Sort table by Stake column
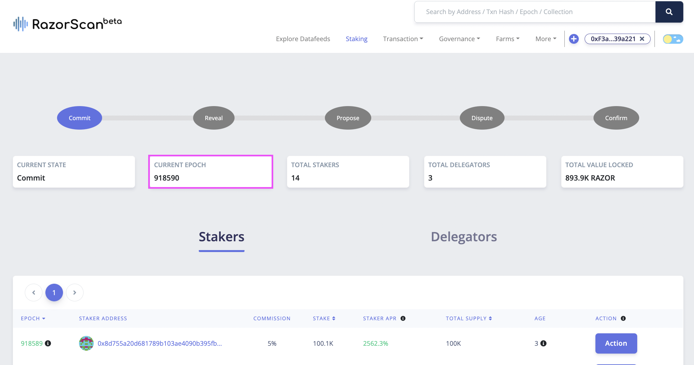Screen dimensions: 694x365 point(324,318)
